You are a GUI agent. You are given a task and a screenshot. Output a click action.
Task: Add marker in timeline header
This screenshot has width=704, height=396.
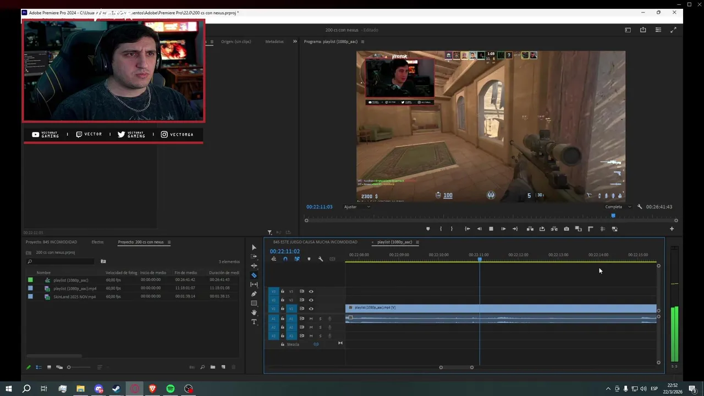click(x=309, y=259)
